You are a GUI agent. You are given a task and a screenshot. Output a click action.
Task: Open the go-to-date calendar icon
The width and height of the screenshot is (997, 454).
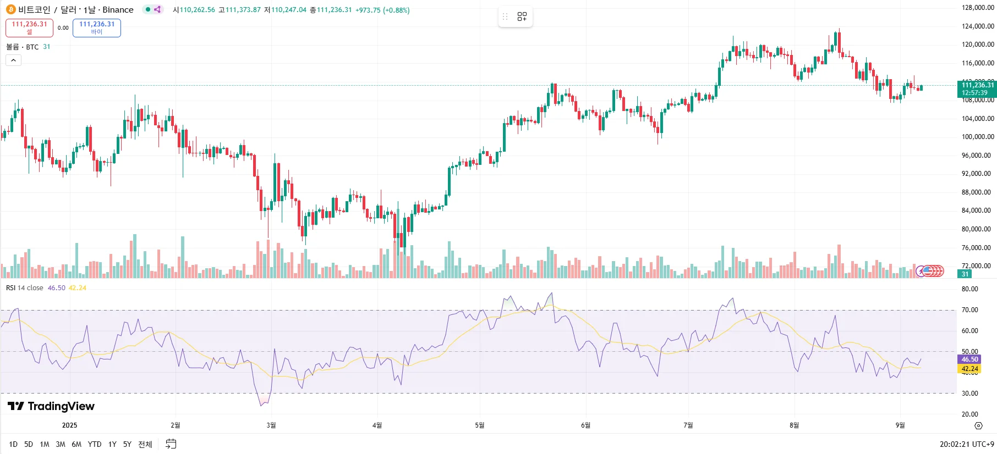[171, 444]
